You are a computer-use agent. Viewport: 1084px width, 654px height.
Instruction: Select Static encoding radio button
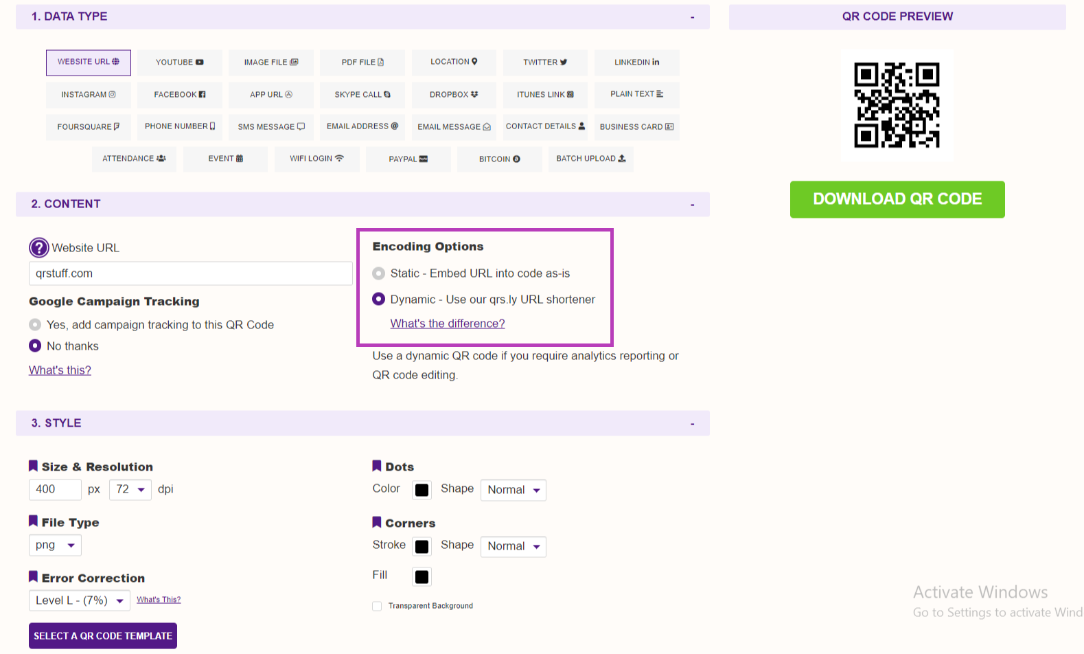click(378, 273)
